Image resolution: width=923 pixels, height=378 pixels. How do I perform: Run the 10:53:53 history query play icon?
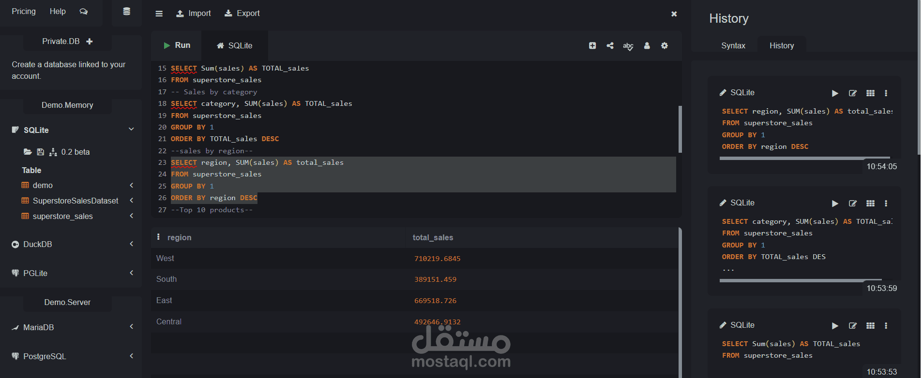835,326
